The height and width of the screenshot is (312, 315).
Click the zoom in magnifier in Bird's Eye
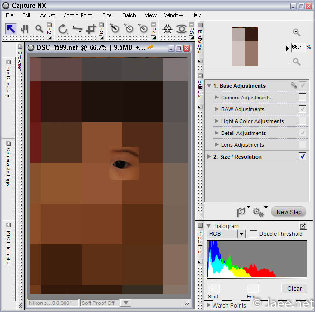[x=296, y=33]
